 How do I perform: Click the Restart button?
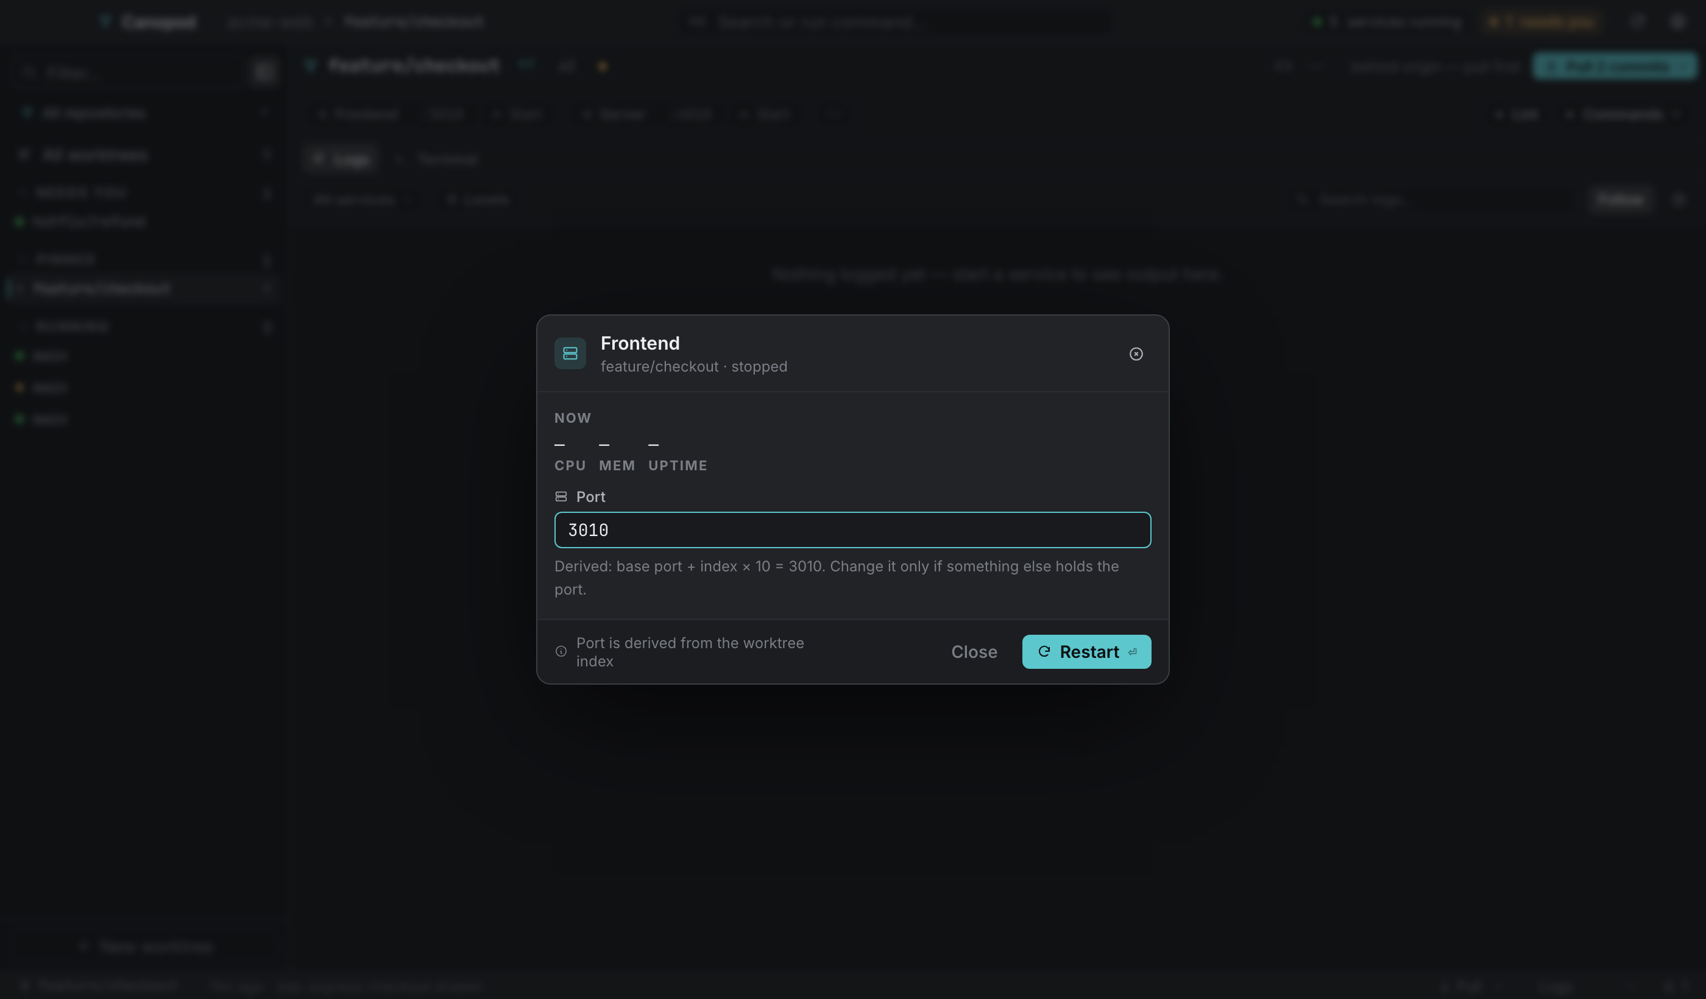1086,652
